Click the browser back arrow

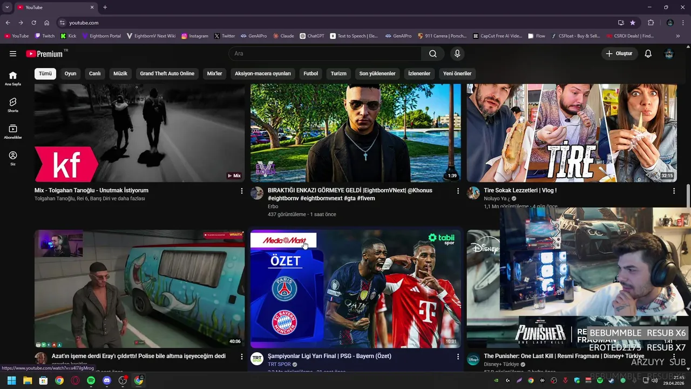8,23
